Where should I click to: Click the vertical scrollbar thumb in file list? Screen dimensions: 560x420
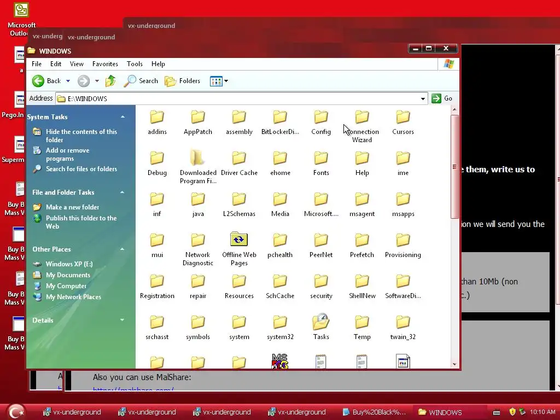click(454, 166)
